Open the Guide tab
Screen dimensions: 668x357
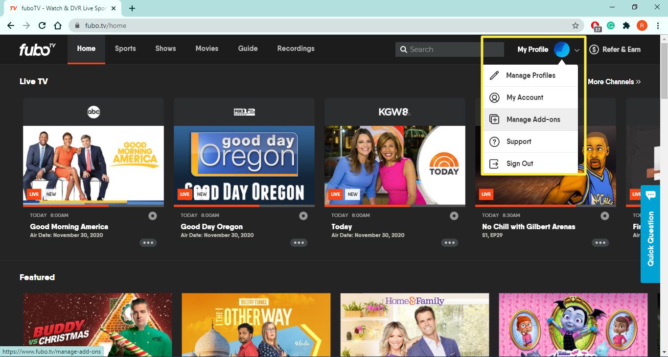[x=248, y=49]
